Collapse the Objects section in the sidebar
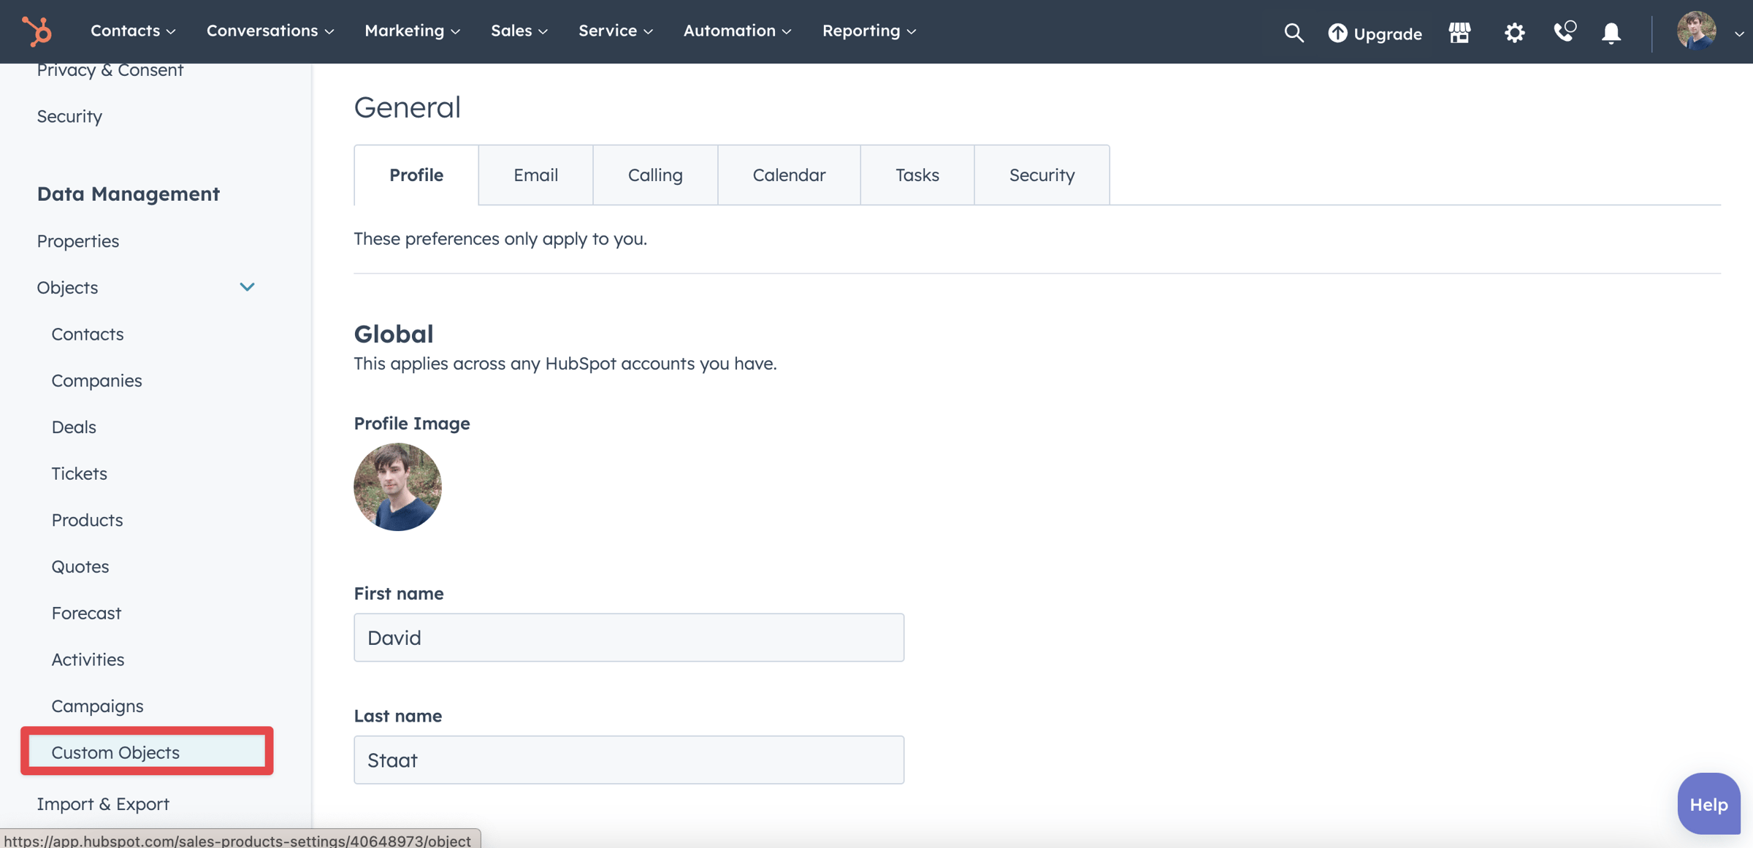The height and width of the screenshot is (848, 1753). [x=248, y=287]
